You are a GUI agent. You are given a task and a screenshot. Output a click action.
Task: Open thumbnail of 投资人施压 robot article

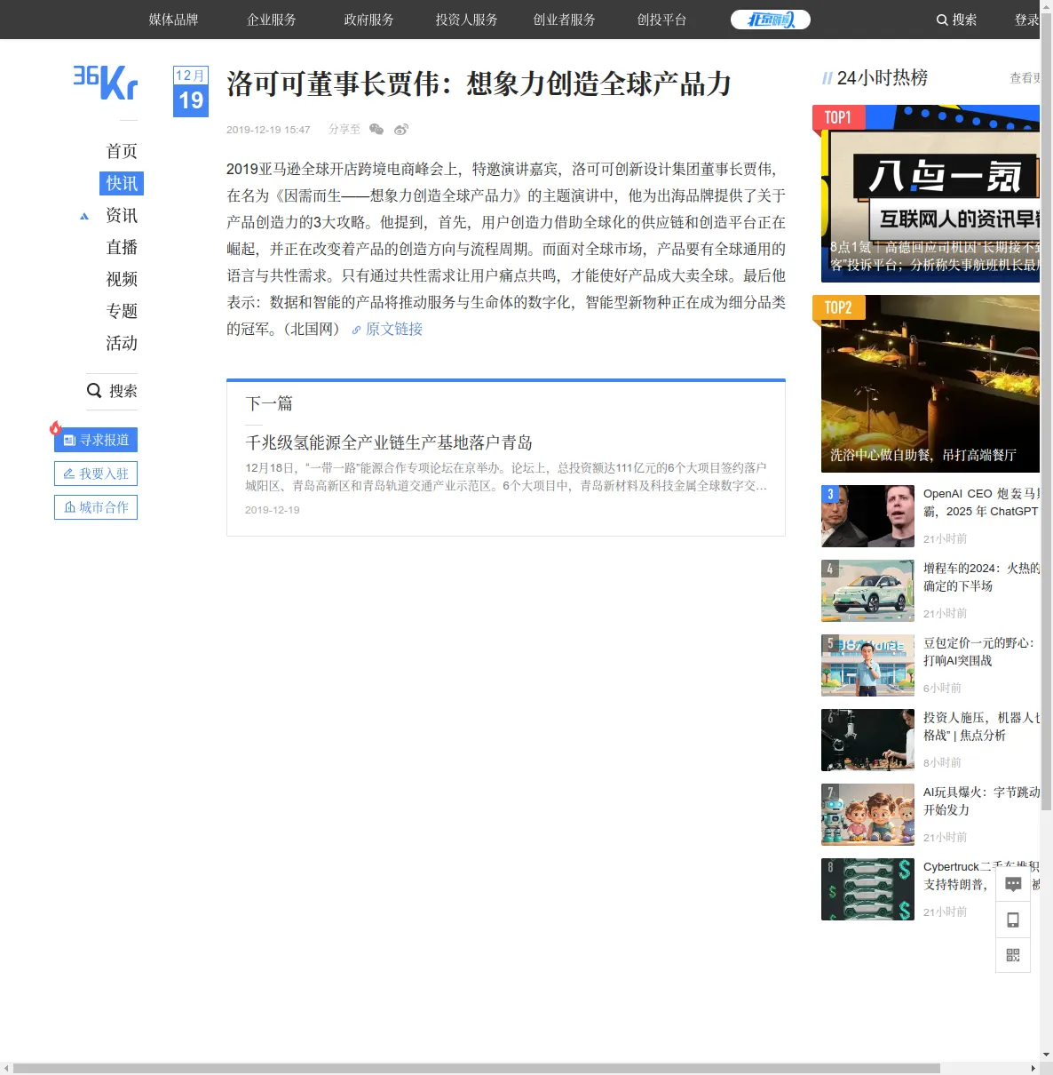pyautogui.click(x=867, y=740)
